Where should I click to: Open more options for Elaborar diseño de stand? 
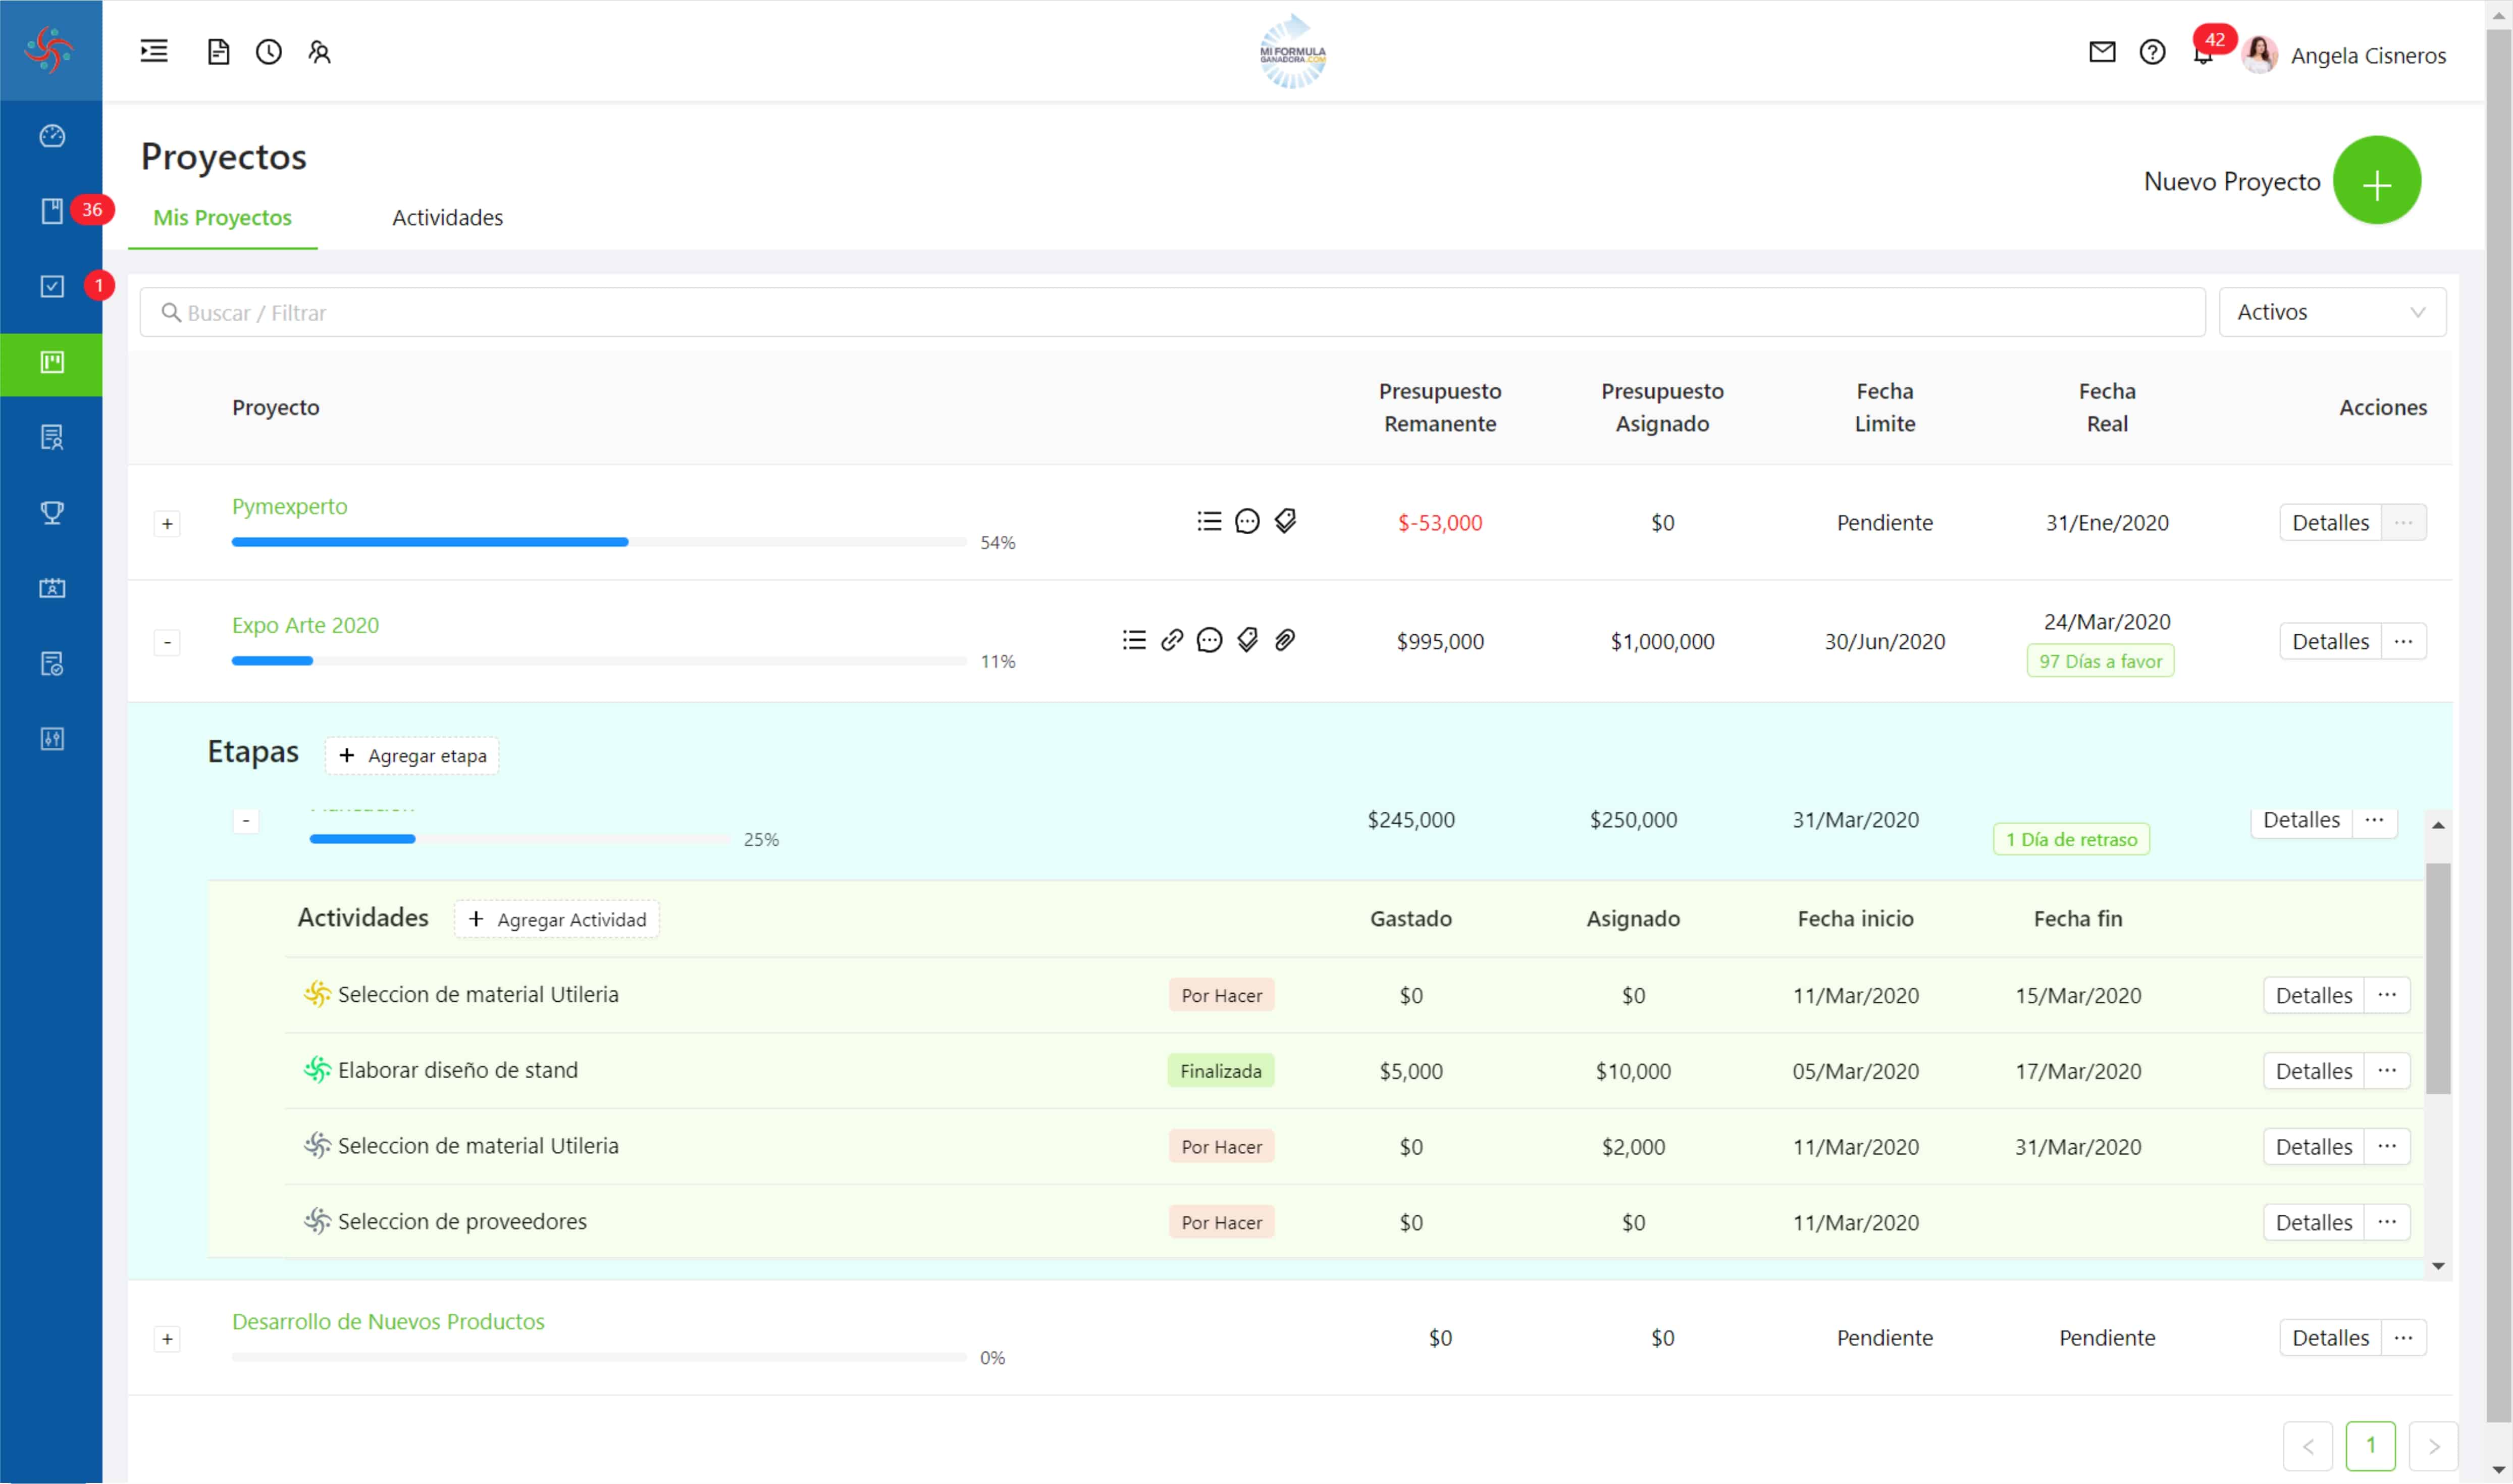click(x=2386, y=1071)
